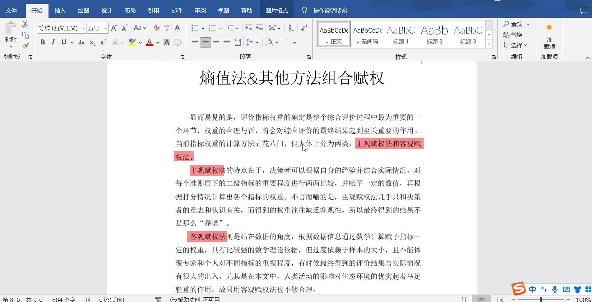The width and height of the screenshot is (592, 302).
Task: Collapse the ribbon with the chevron
Action: click(x=588, y=58)
